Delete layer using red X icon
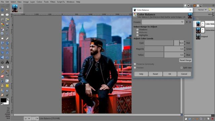The width and height of the screenshot is (215, 121). [x=212, y=119]
